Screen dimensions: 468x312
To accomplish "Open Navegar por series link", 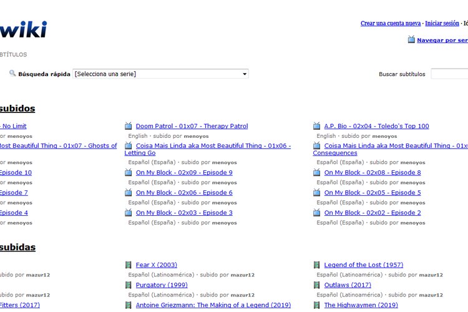I will 442,40.
